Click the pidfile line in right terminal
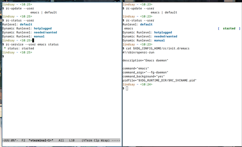The height and width of the screenshot is (147, 242). point(159,81)
